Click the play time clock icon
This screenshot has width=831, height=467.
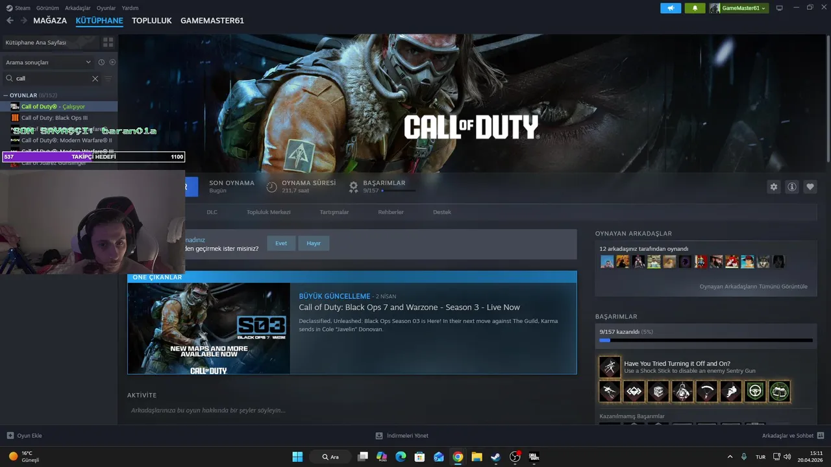click(272, 187)
